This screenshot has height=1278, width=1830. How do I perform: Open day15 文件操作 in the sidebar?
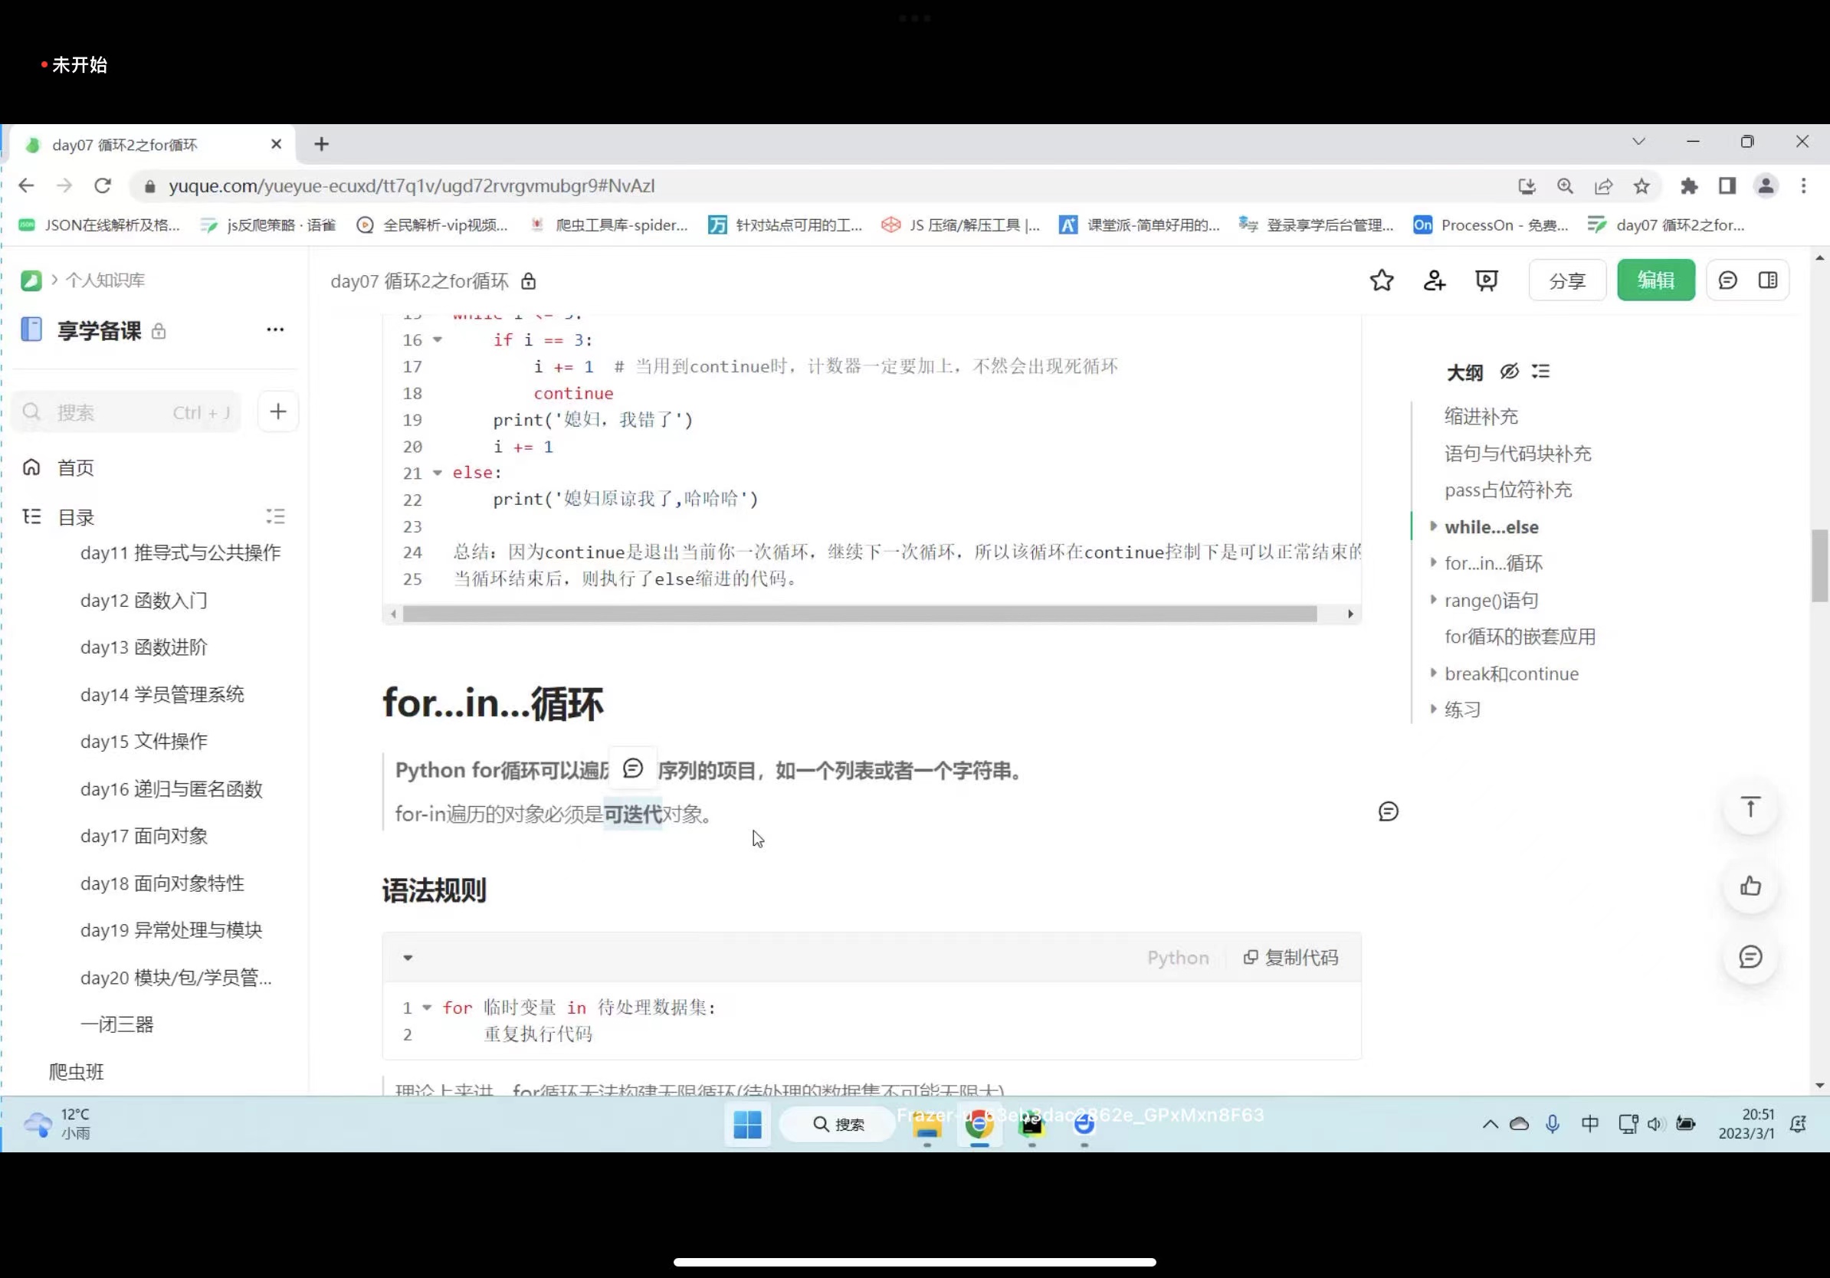coord(143,741)
